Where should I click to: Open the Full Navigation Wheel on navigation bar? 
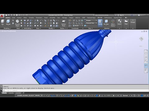click(146, 53)
